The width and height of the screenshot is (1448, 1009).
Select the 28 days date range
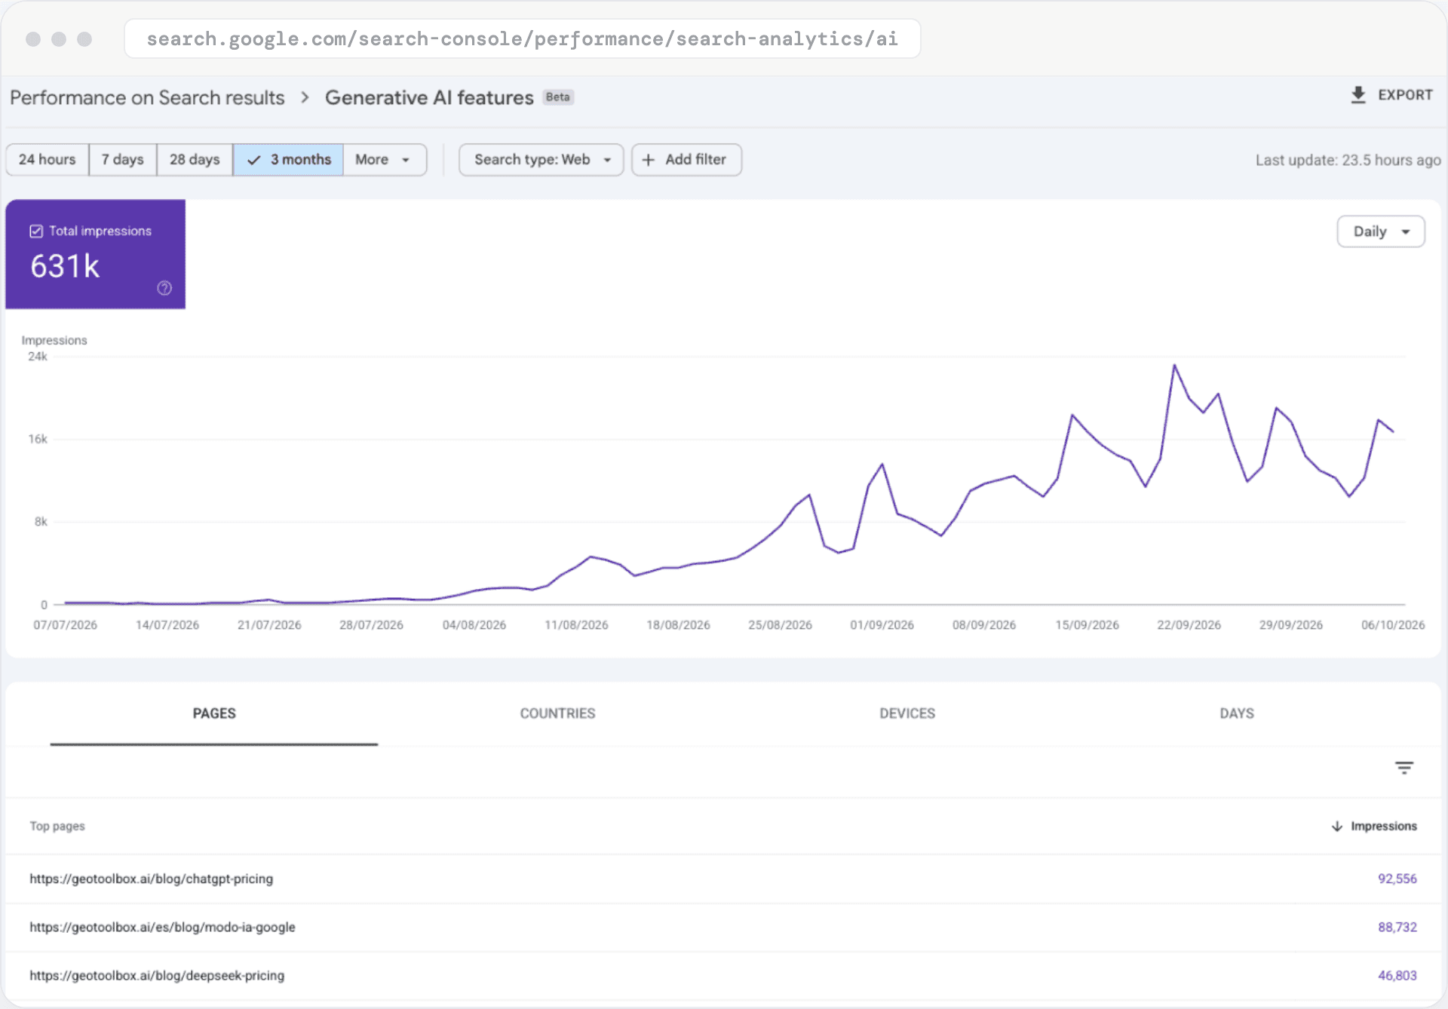[x=195, y=160]
